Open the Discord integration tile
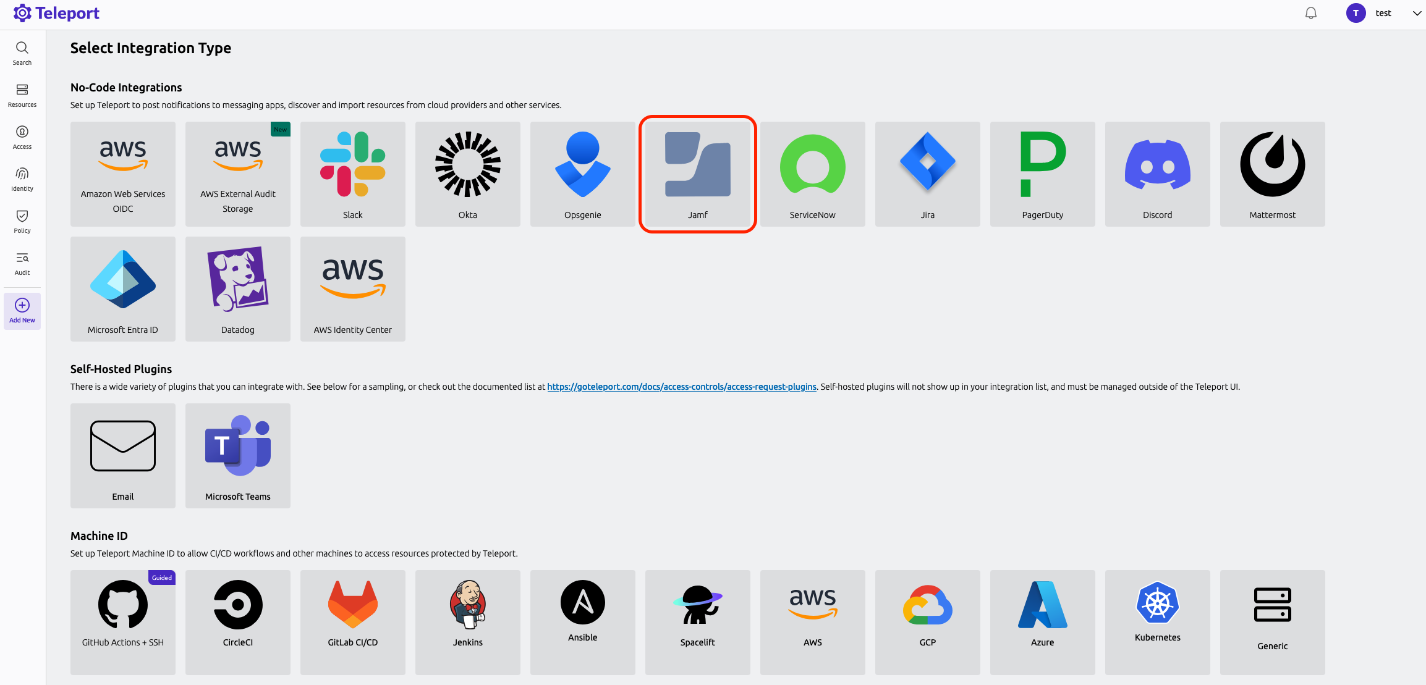The width and height of the screenshot is (1426, 685). pyautogui.click(x=1157, y=174)
